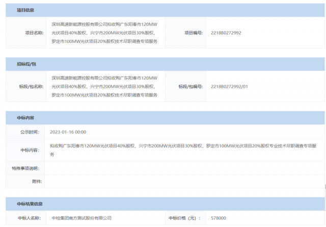The height and width of the screenshot is (227, 326).
Task: Click the date 2023-01-16 00:00
Action: [x=68, y=132]
